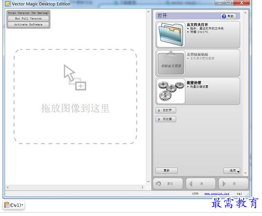Image resolution: width=262 pixels, height=216 pixels.
Task: Click the 100% zoom status text
Action: click(195, 194)
